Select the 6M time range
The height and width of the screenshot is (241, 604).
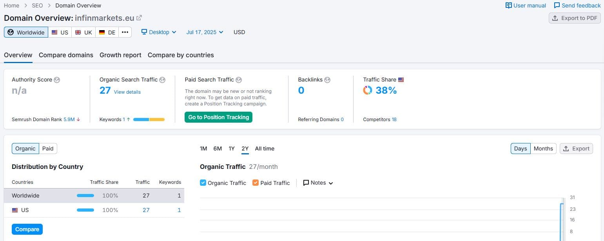(218, 149)
